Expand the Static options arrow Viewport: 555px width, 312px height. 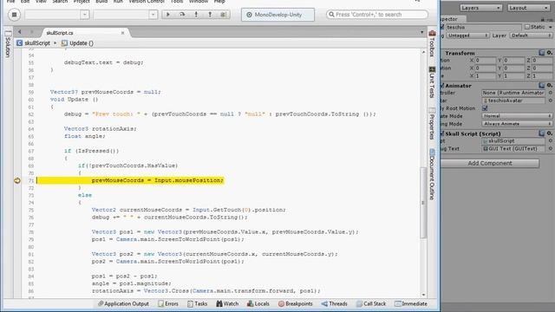pos(551,27)
